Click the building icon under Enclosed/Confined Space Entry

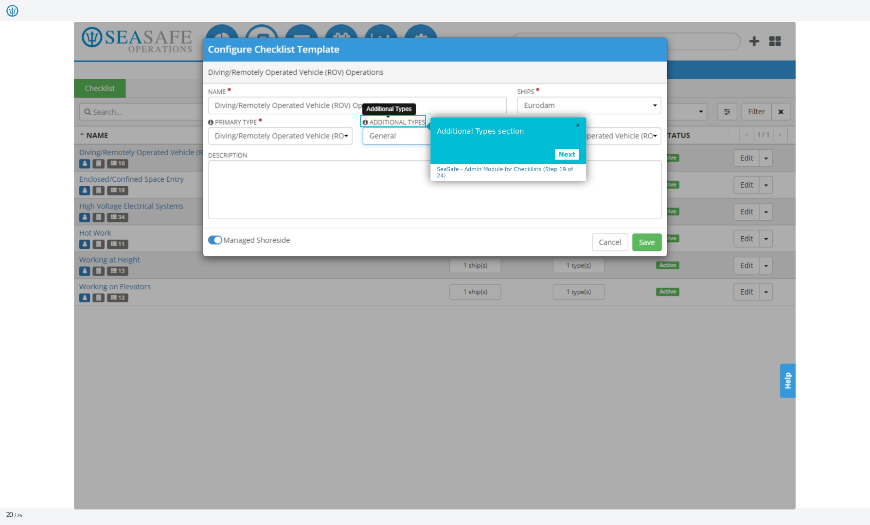coord(98,191)
